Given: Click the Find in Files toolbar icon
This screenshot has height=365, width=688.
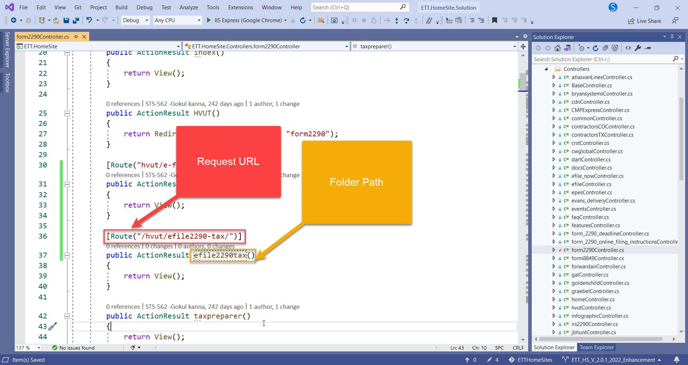Looking at the screenshot, I should click(x=321, y=20).
